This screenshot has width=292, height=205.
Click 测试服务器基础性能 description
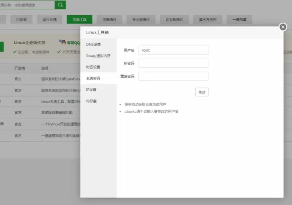[x=57, y=113]
